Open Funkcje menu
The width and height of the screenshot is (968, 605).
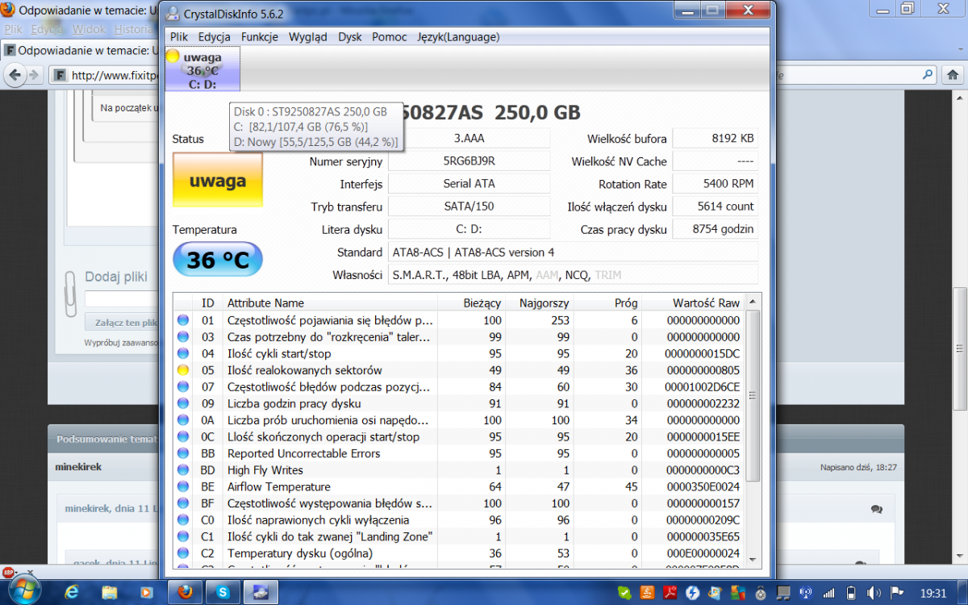260,37
